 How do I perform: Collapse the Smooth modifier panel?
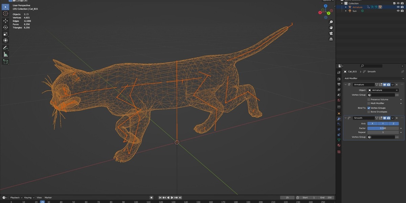[345, 118]
